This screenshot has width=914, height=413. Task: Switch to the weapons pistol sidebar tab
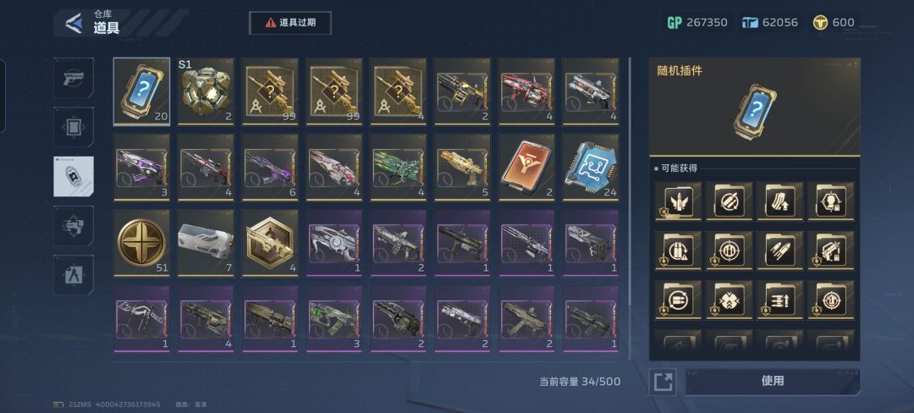pos(74,78)
